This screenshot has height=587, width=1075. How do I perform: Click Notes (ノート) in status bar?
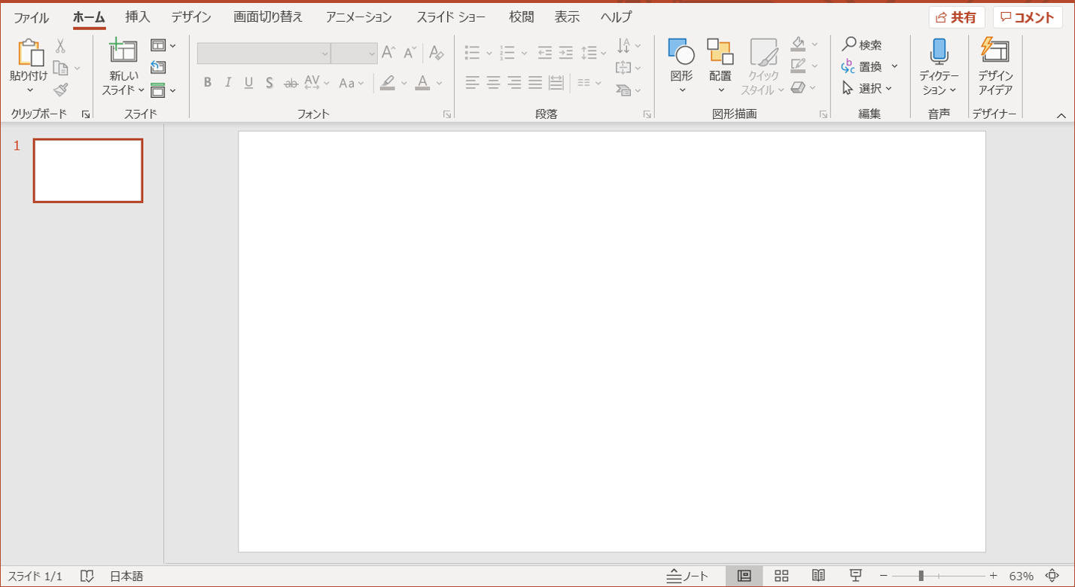click(x=688, y=576)
